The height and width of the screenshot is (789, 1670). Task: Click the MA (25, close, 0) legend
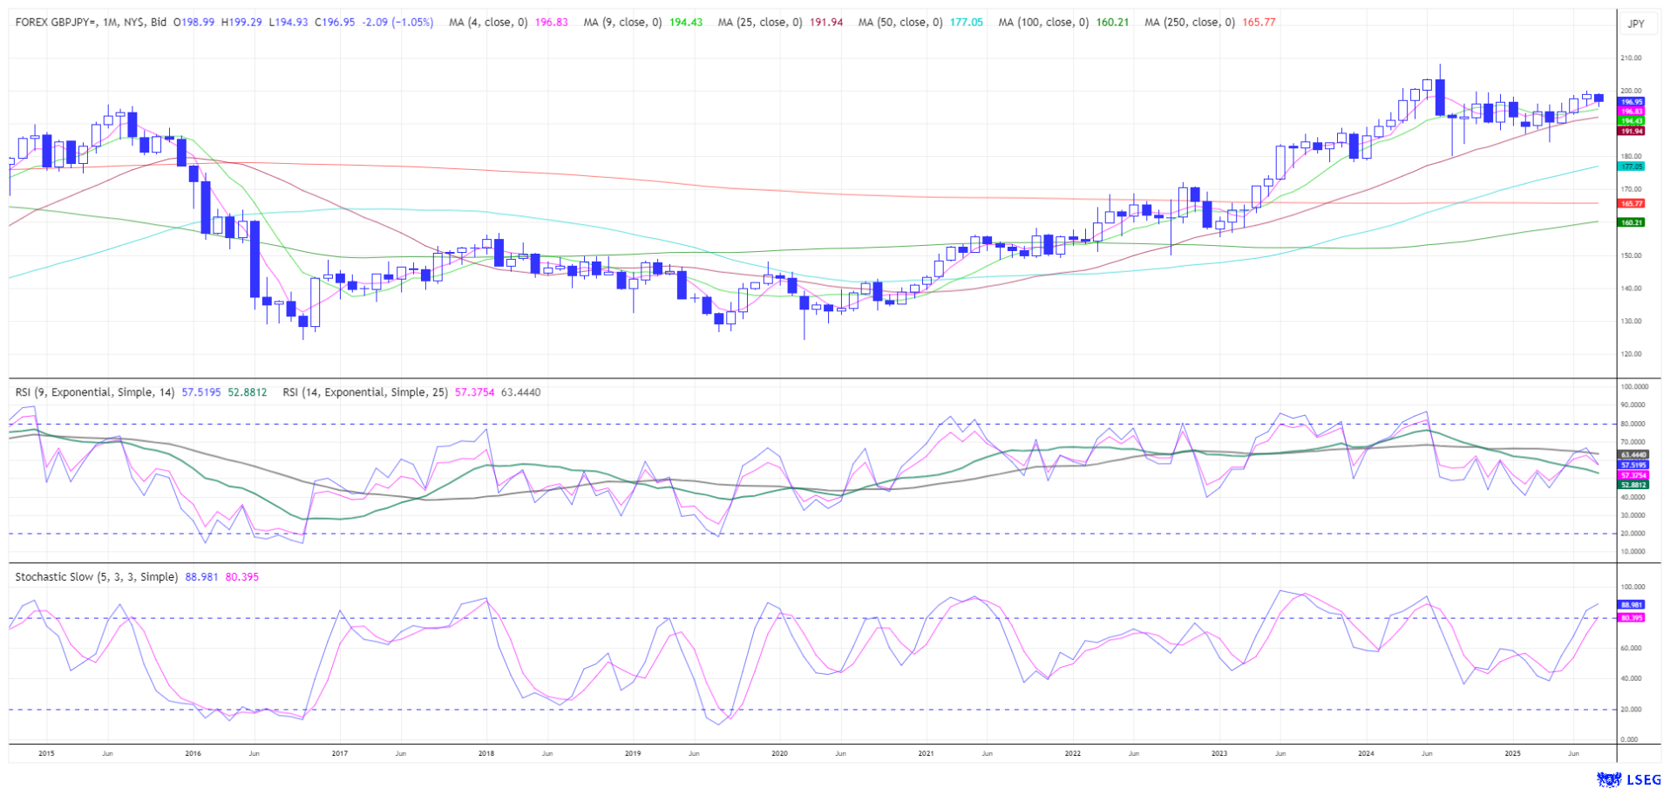pos(760,22)
